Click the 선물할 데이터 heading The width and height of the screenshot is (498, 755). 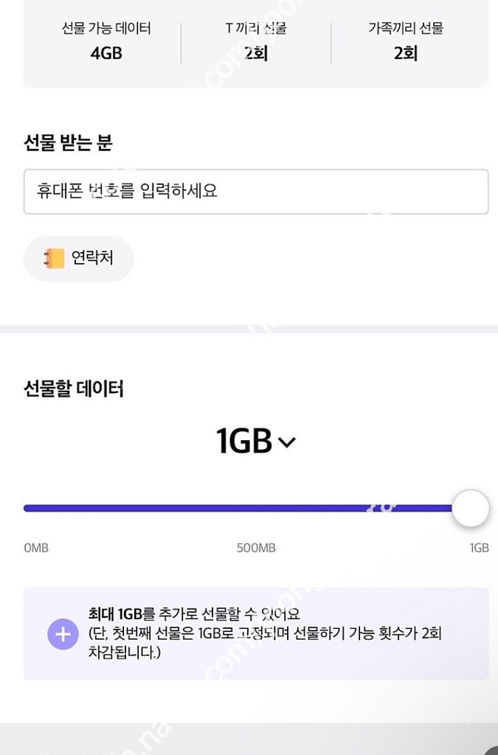pyautogui.click(x=74, y=388)
